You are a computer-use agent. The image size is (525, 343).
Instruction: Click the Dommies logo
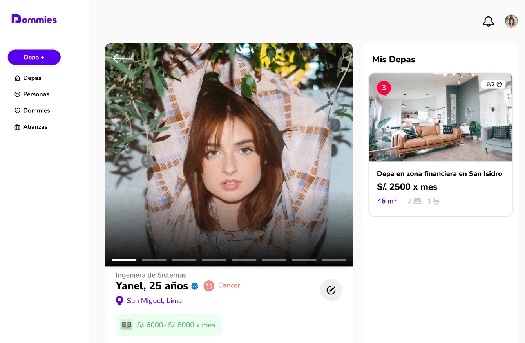point(34,19)
